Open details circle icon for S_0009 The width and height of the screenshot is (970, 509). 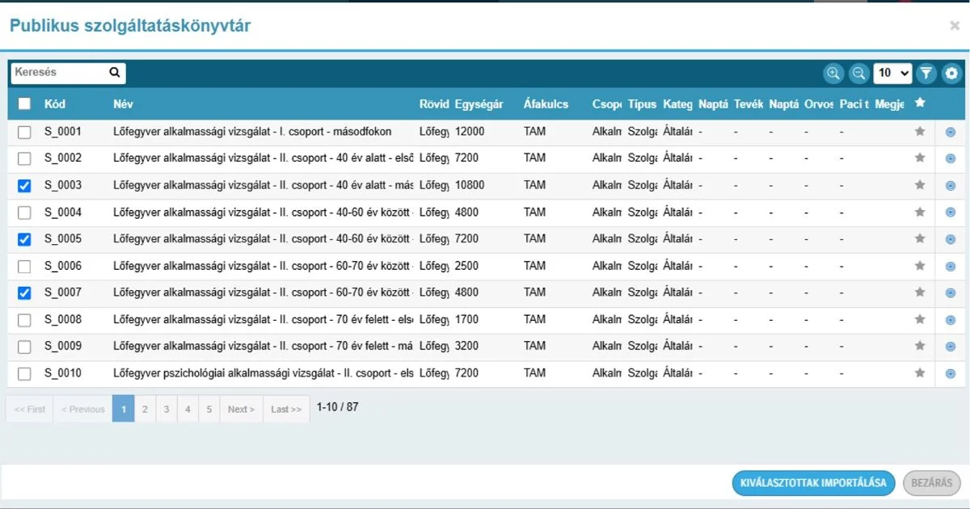(x=951, y=347)
